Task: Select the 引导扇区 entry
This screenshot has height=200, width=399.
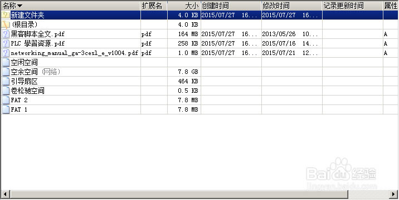Action: pos(24,81)
